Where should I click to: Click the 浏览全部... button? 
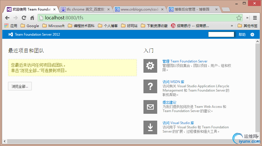point(20,86)
